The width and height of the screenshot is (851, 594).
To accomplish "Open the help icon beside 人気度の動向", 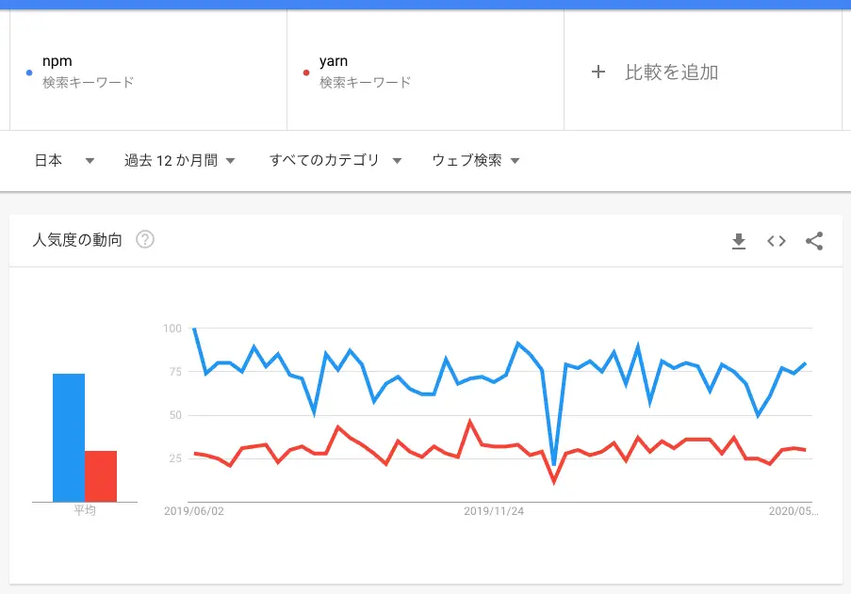I will pos(145,239).
